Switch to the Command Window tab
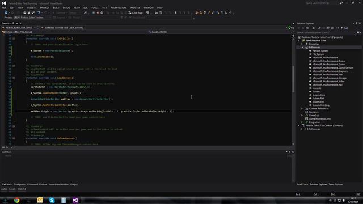This screenshot has width=363, height=204. point(37,184)
